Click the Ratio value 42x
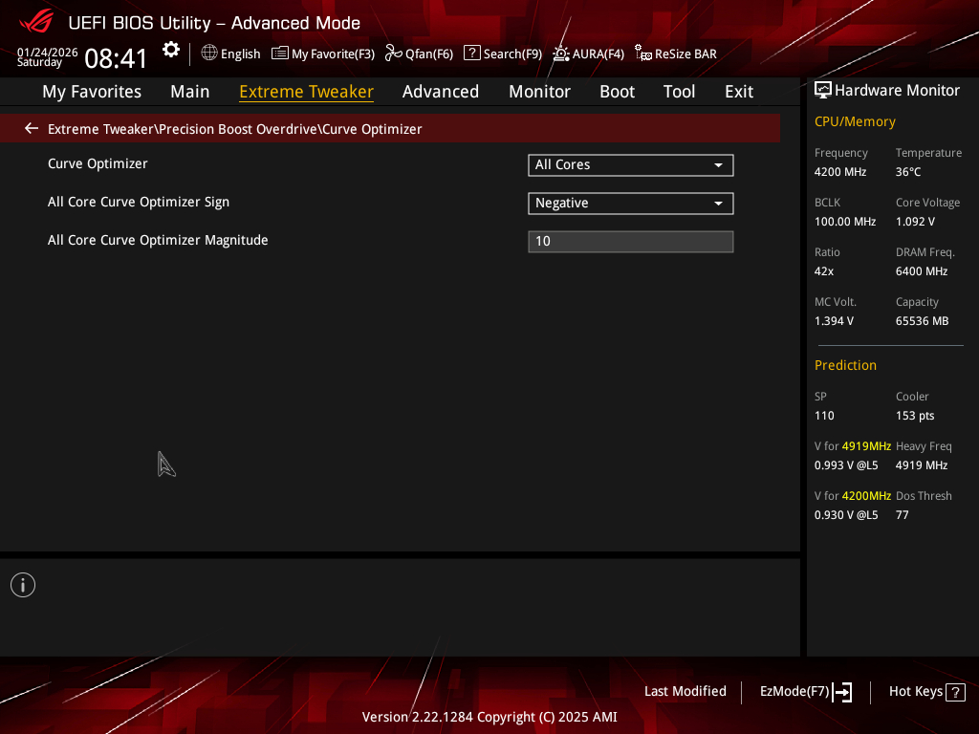 pos(824,271)
